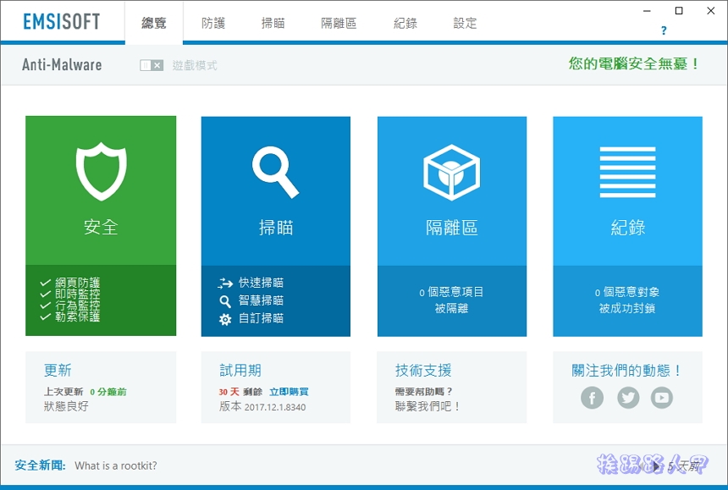Click the gear icon beside 自訂掃瞄
Screen dimensions: 728x490
tap(225, 319)
